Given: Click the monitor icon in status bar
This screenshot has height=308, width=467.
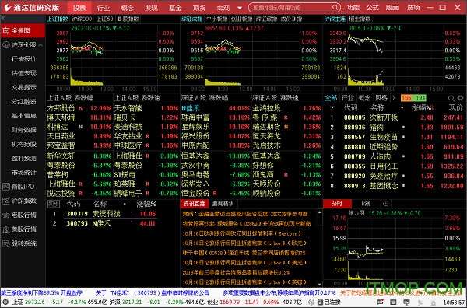Looking at the screenshot, I should pyautogui.click(x=406, y=303).
